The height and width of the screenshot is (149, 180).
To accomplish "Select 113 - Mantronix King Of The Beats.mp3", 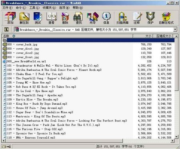I will tap(36, 117).
